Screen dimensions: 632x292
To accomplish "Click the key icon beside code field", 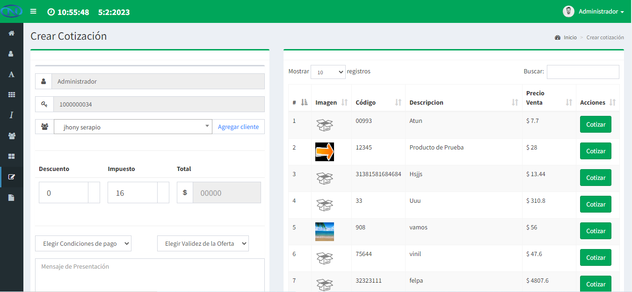I will (x=44, y=104).
